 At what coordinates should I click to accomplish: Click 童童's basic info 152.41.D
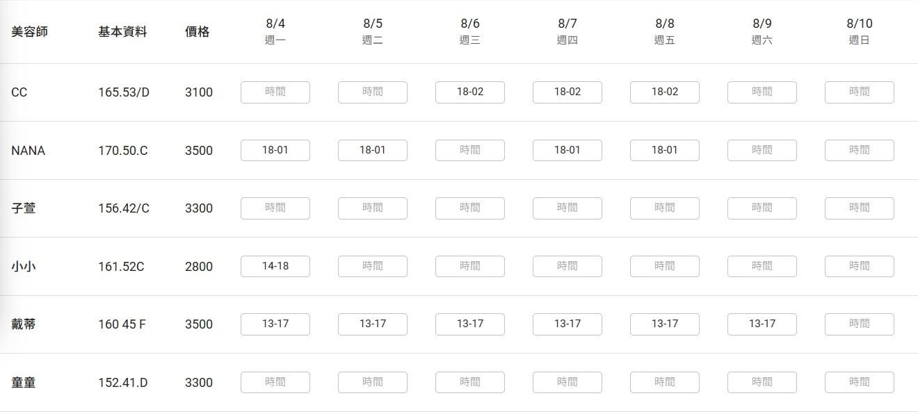[123, 383]
